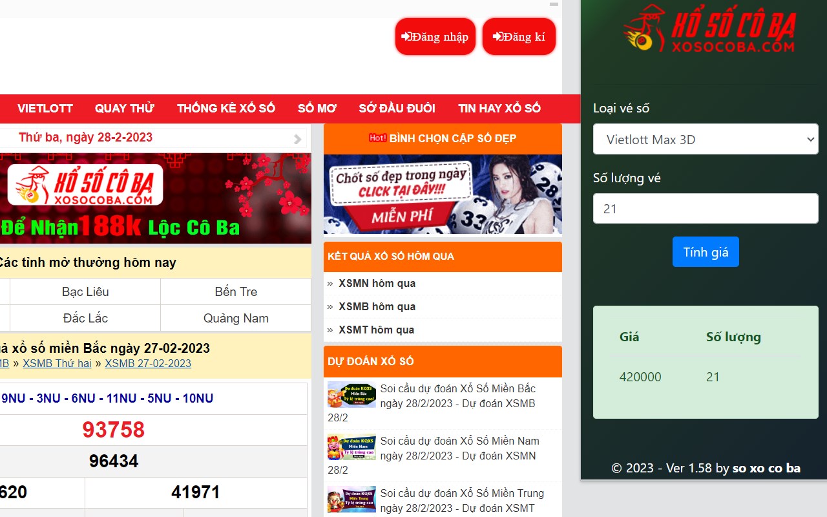Click the Miền Bắc prediction thumbnail
Viewport: 827px width, 517px height.
pos(351,394)
